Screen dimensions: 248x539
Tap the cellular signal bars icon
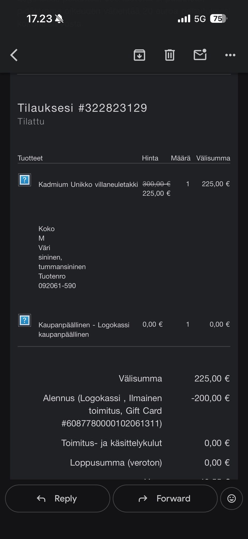click(x=184, y=19)
